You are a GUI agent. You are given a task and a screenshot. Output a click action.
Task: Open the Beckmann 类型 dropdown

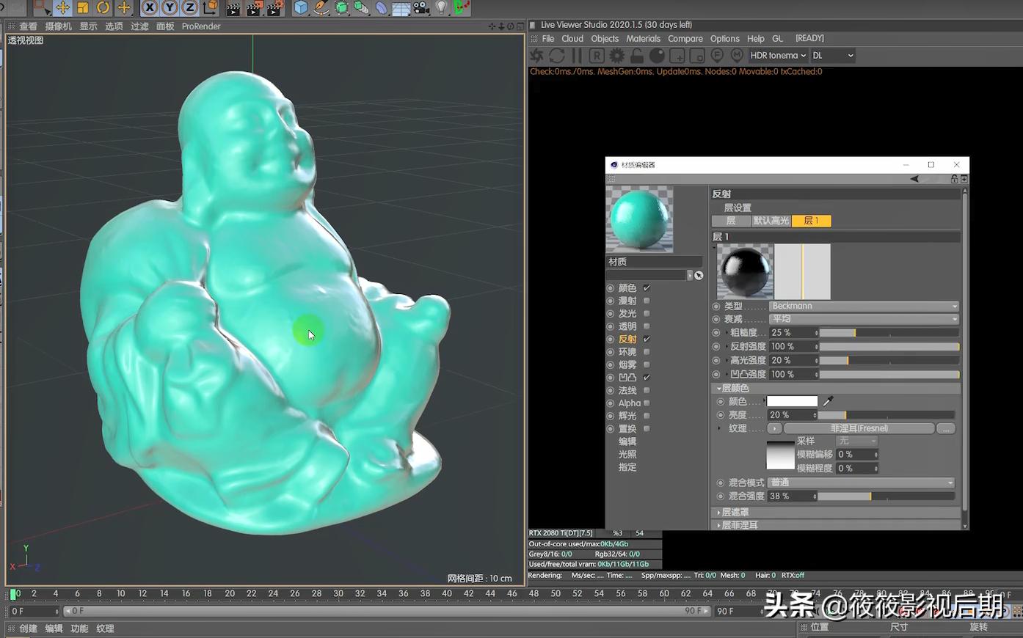tap(864, 306)
